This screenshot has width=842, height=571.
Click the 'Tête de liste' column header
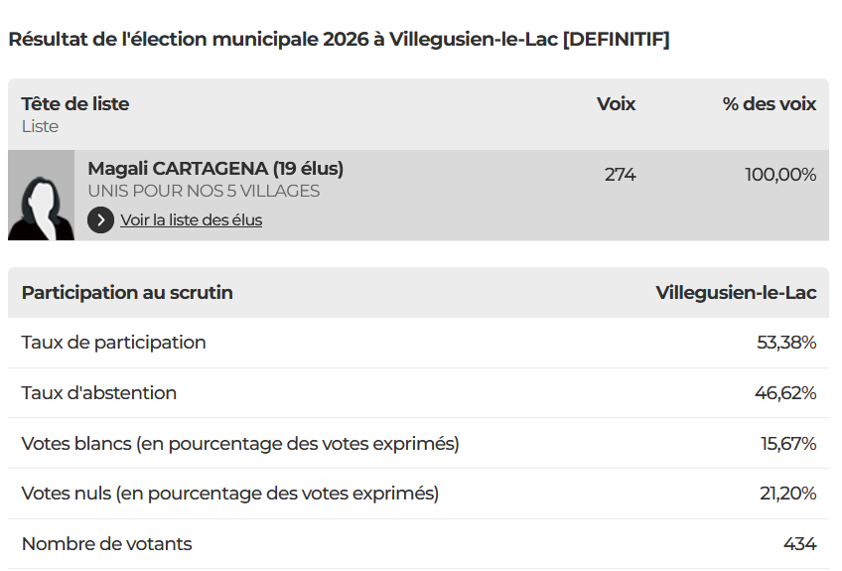[x=75, y=103]
